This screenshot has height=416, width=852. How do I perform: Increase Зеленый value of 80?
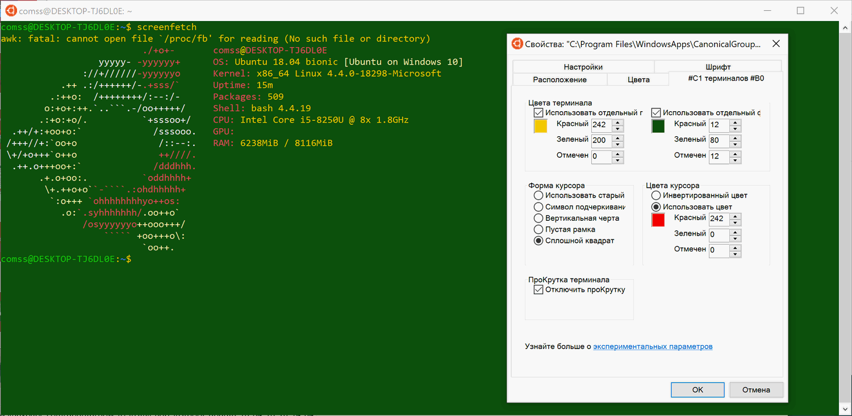click(x=736, y=137)
